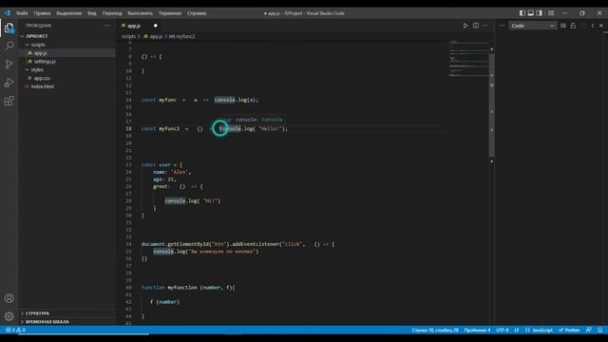
Task: Change line ending via LF status item
Action: [517, 330]
